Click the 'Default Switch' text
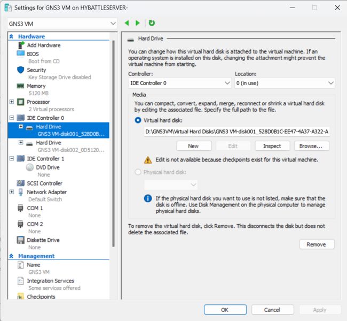347x321 pixels. pyautogui.click(x=45, y=199)
